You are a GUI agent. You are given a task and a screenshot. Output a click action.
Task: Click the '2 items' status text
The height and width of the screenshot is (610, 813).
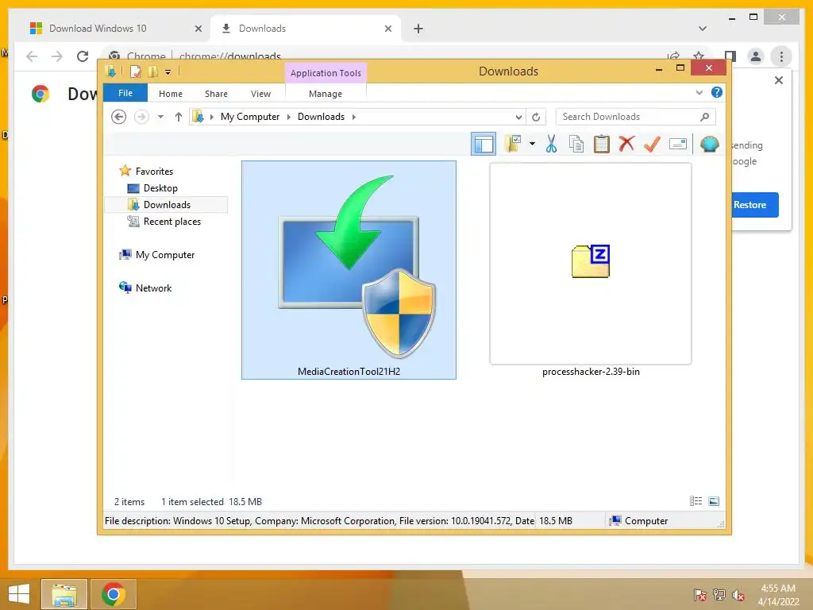pos(129,502)
